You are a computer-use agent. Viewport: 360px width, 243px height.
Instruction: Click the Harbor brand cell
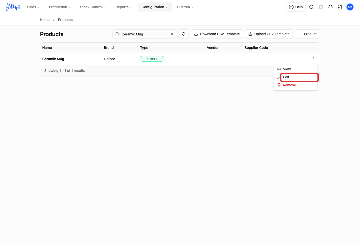109,59
